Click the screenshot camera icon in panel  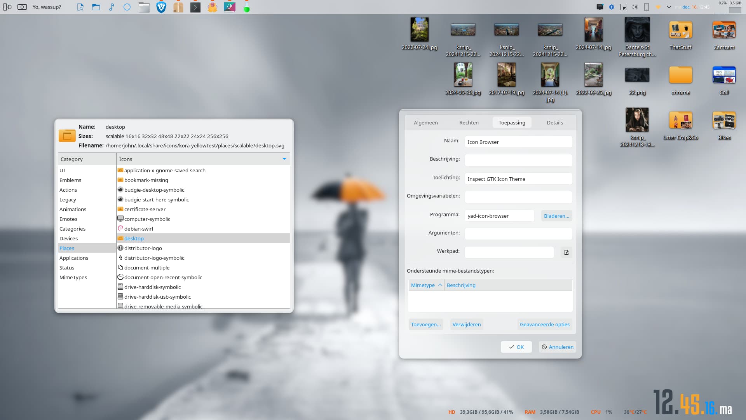point(22,7)
